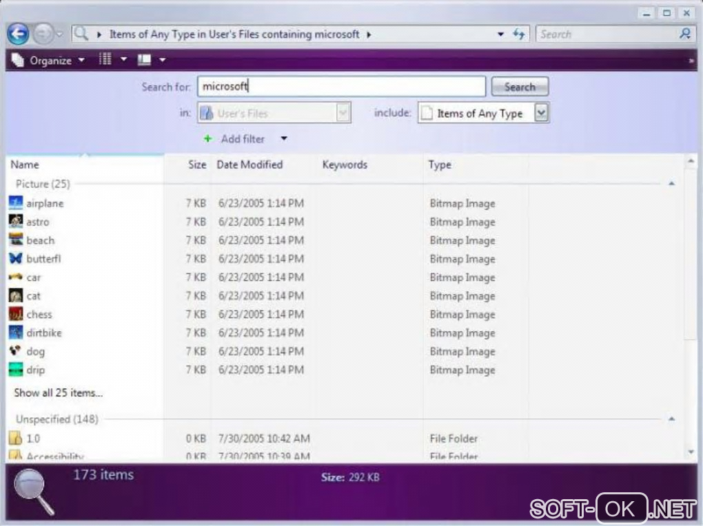Click the Organize toolbar icon

click(x=17, y=60)
